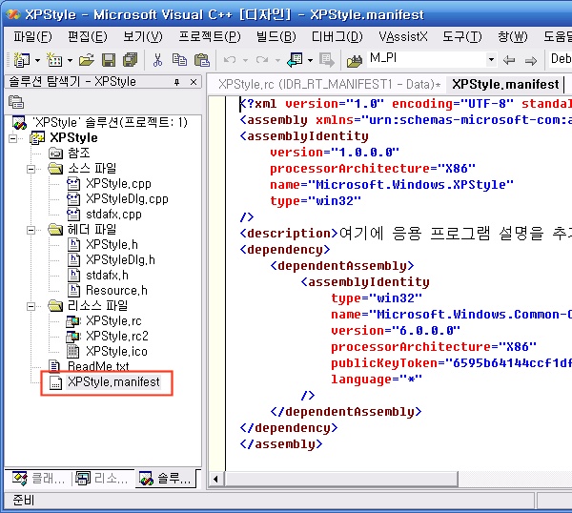The image size is (572, 513).
Task: Select ReadMe.txt in the tree
Action: (x=98, y=366)
